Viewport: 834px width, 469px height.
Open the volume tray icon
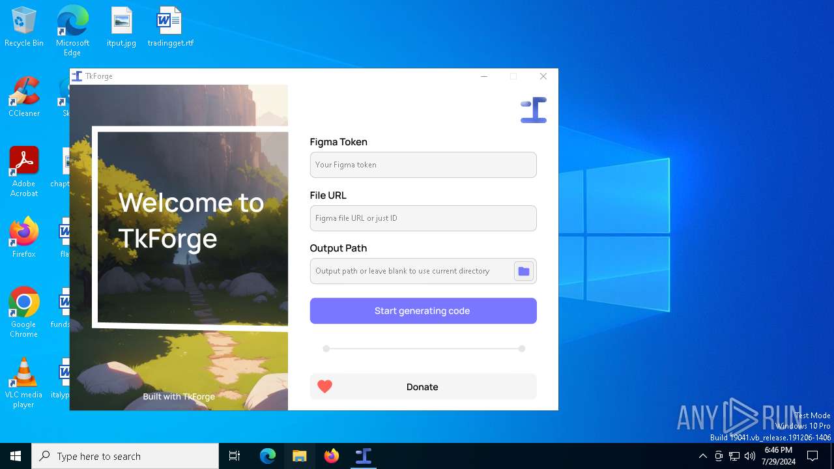(x=750, y=456)
